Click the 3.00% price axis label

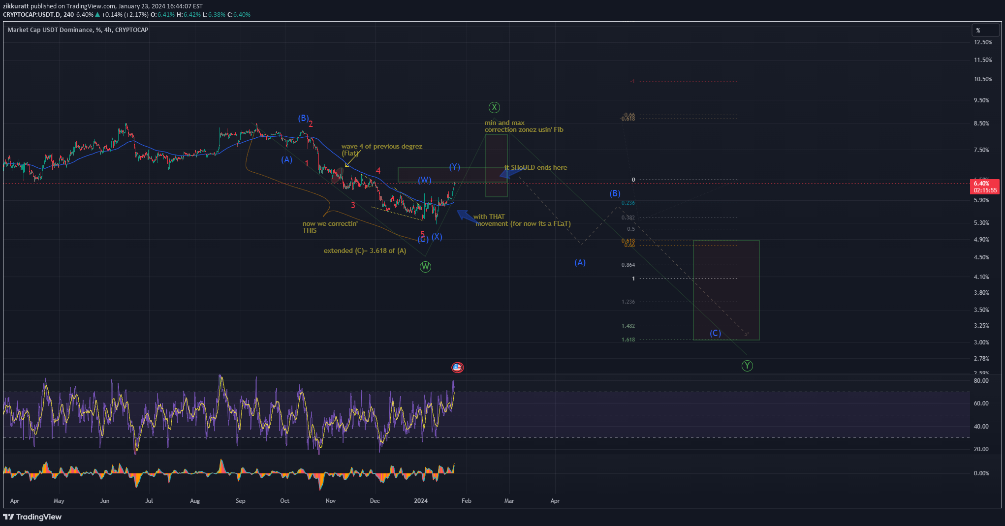(x=981, y=342)
